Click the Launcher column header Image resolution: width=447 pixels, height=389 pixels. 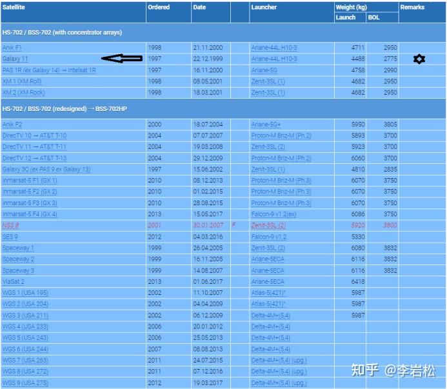coord(264,7)
